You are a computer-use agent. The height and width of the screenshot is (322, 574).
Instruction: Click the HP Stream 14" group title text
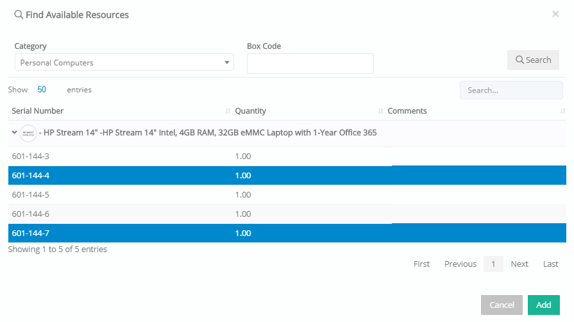pyautogui.click(x=208, y=133)
